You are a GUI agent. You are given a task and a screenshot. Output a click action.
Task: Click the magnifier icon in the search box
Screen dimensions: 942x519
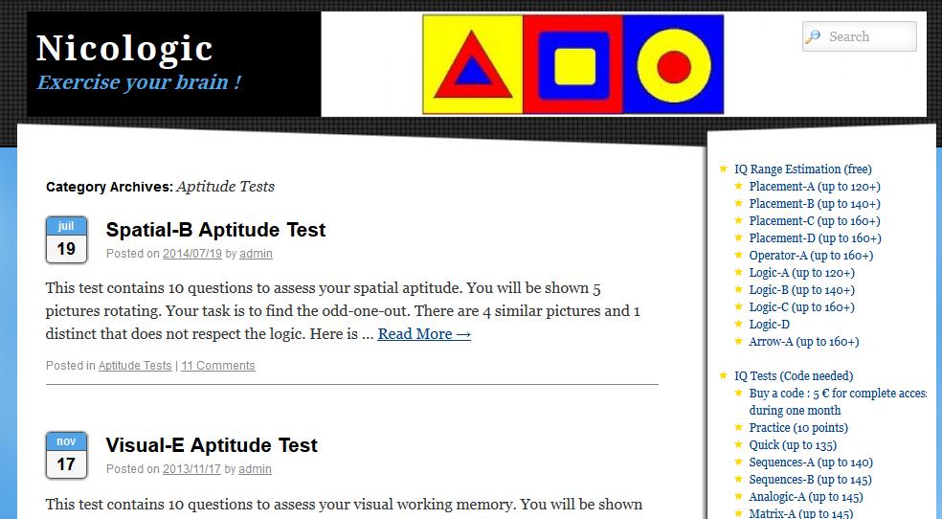pos(813,36)
